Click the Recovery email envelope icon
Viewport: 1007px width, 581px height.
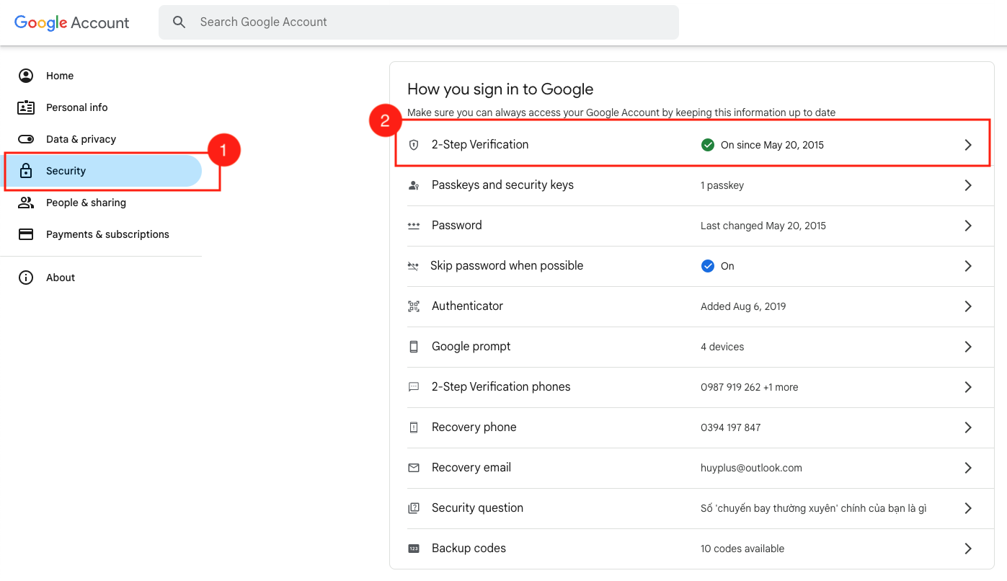[x=414, y=468]
